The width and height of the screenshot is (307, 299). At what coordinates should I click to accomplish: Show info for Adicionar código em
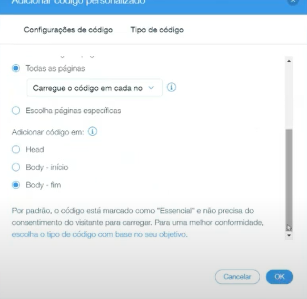[92, 131]
